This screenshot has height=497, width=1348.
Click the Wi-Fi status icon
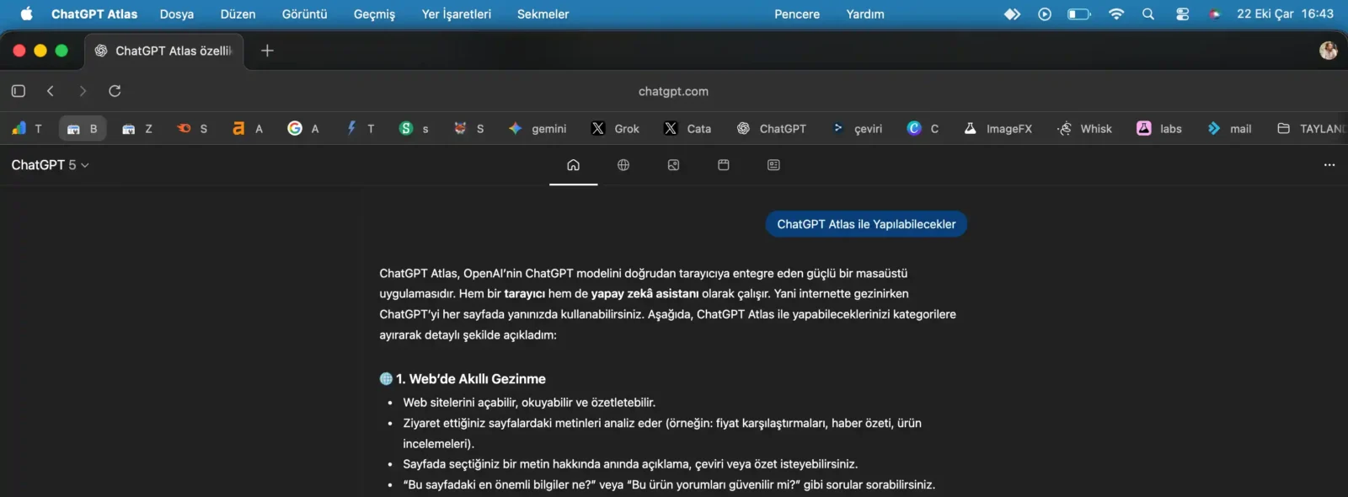pyautogui.click(x=1116, y=14)
